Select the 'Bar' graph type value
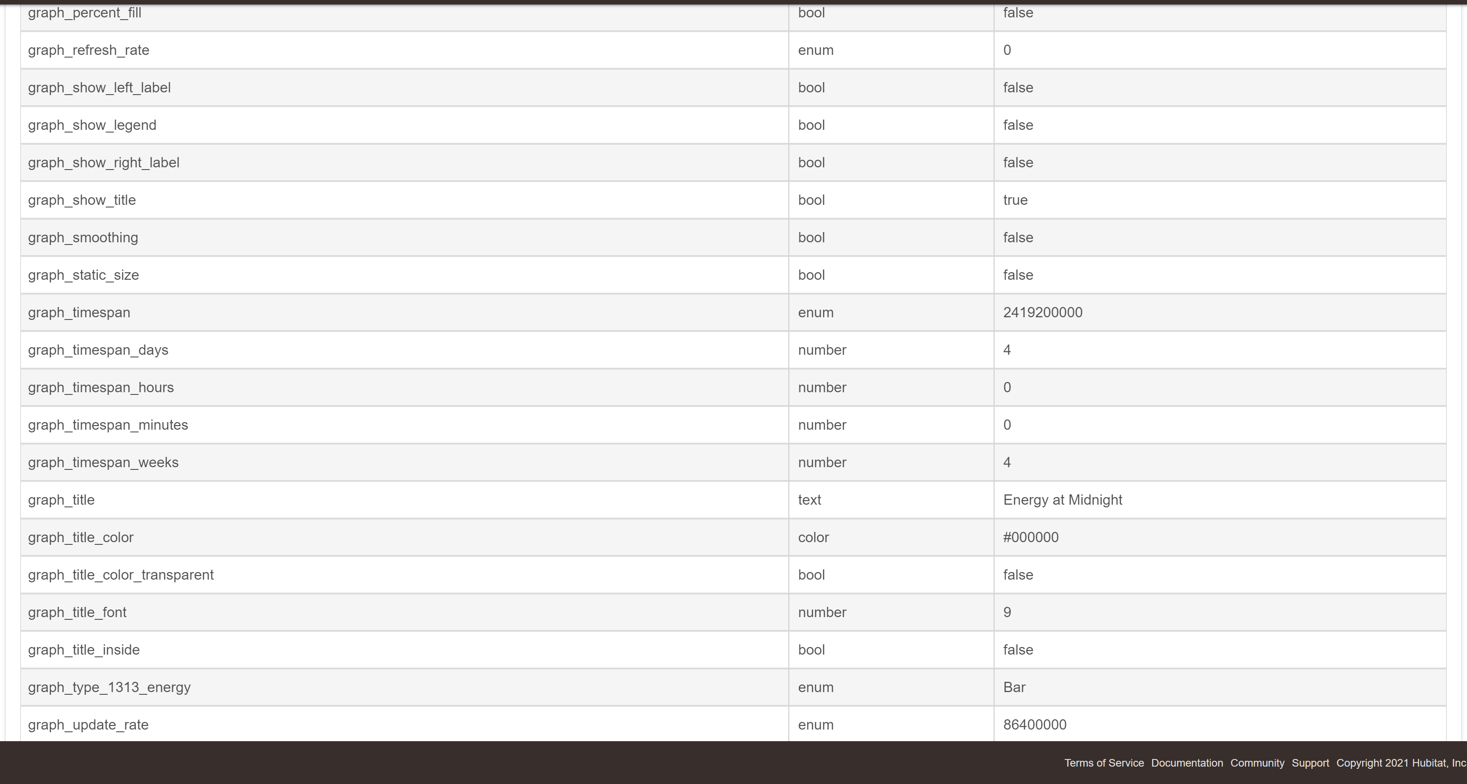The height and width of the screenshot is (784, 1467). point(1014,687)
